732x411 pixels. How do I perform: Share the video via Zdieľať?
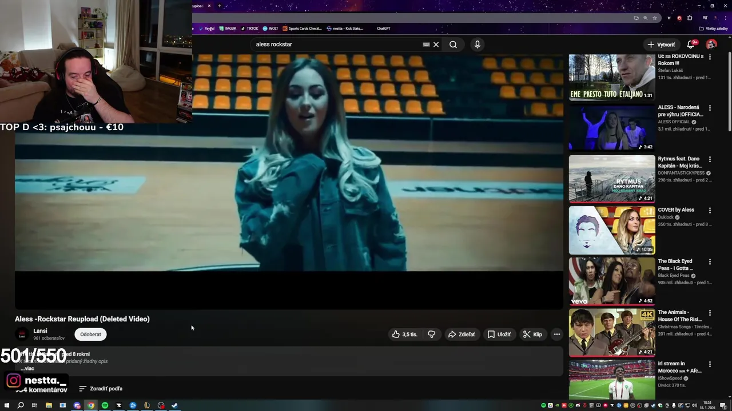[462, 335]
